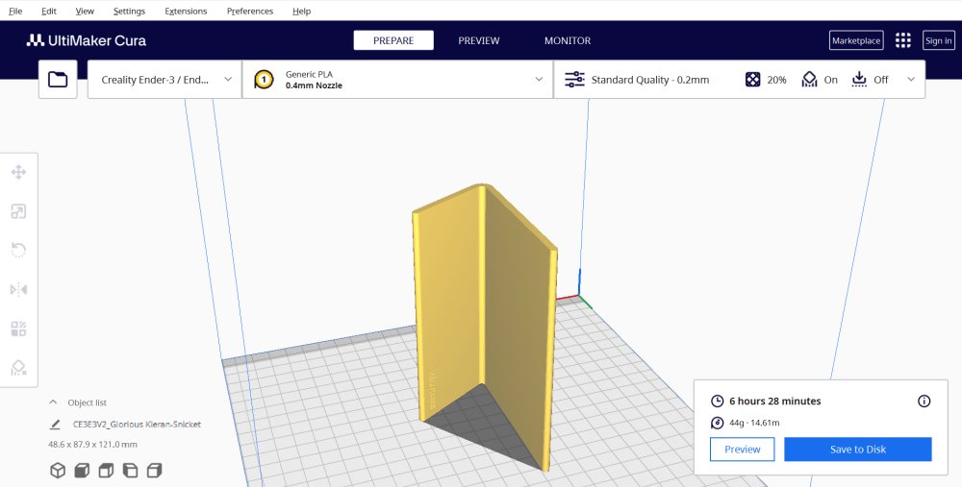Viewport: 962px width, 487px height.
Task: Click the adhesion Off icon
Action: [x=859, y=80]
